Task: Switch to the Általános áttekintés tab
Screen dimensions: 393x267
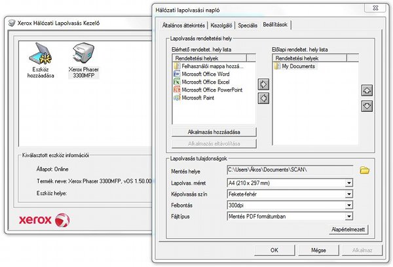Action: [x=183, y=26]
